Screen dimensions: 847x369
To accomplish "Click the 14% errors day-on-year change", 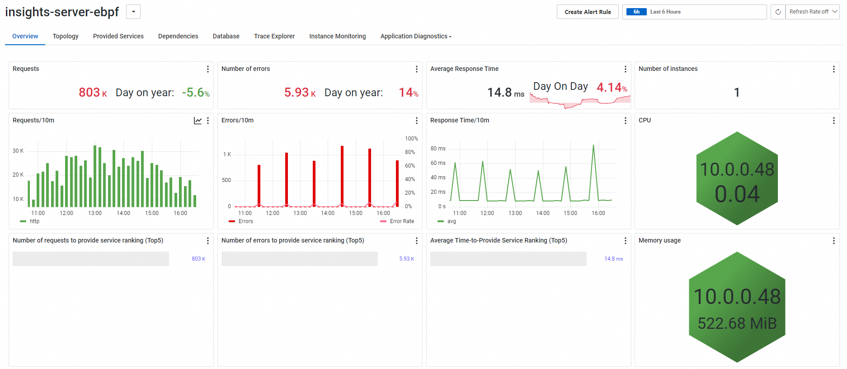I will coord(409,93).
